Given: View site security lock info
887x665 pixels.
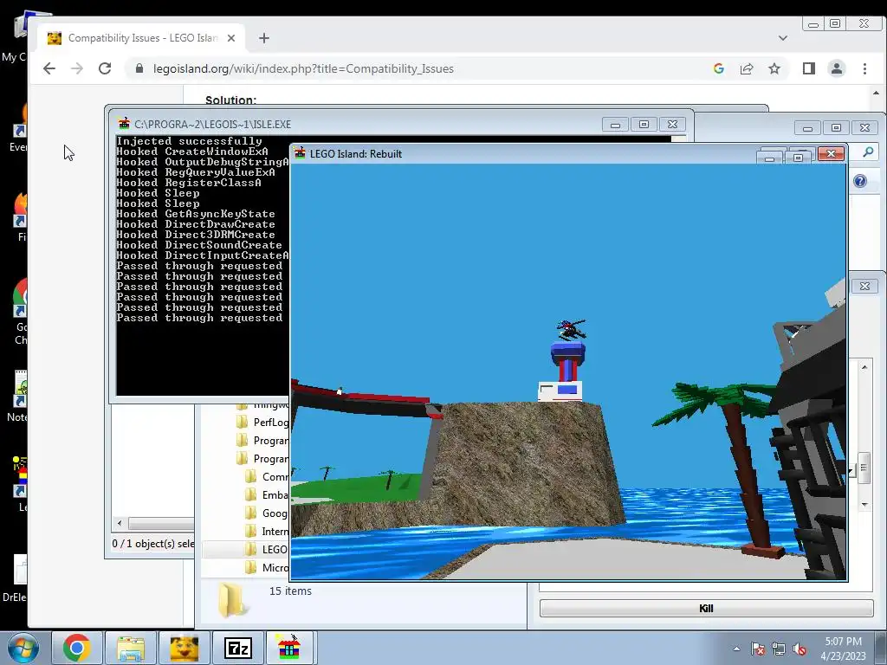Looking at the screenshot, I should [139, 68].
